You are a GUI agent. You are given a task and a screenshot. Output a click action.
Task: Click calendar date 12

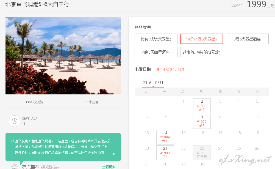point(257,117)
